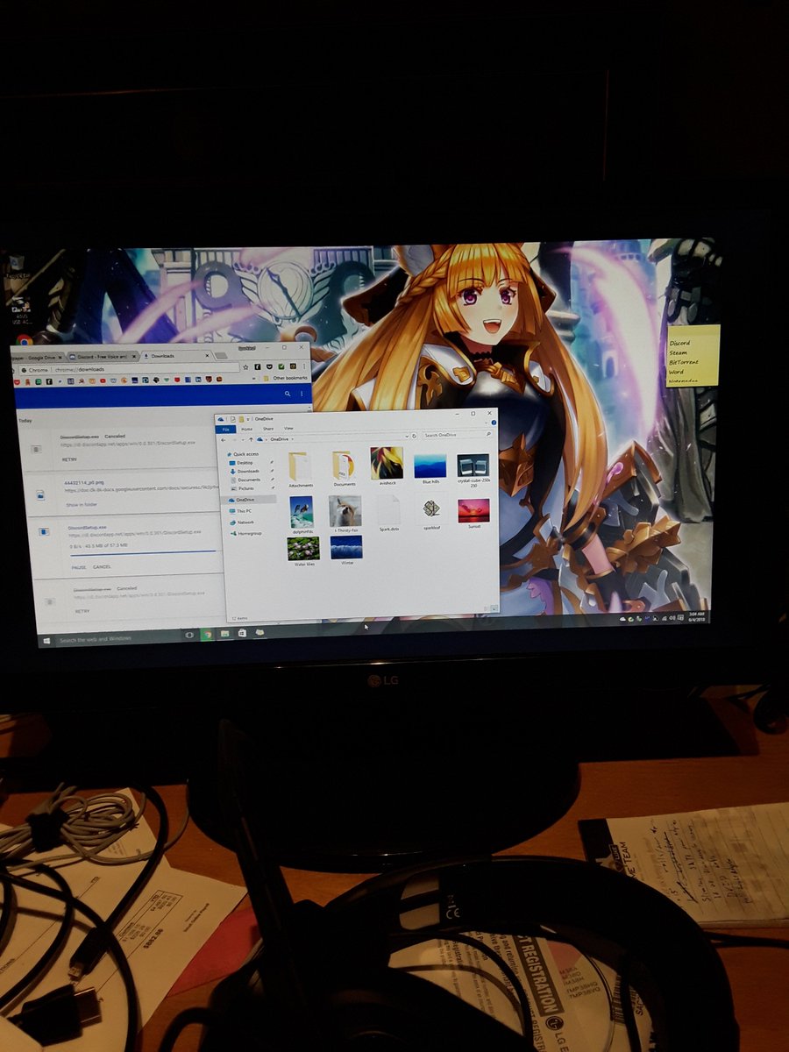
Task: Select Pictures in navigation pane
Action: [x=245, y=487]
